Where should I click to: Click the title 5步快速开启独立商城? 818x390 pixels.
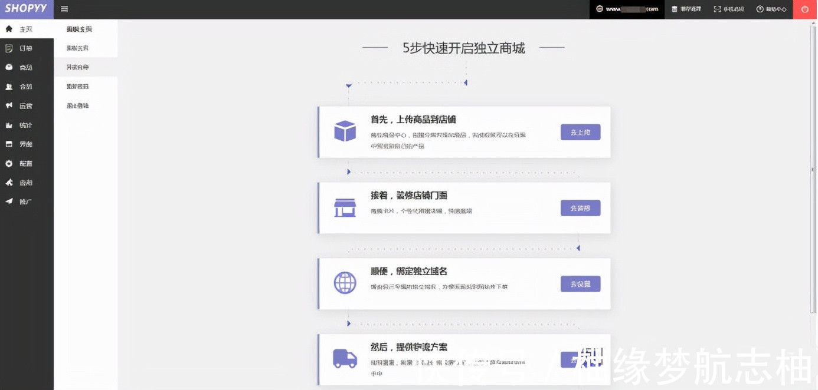tap(464, 48)
